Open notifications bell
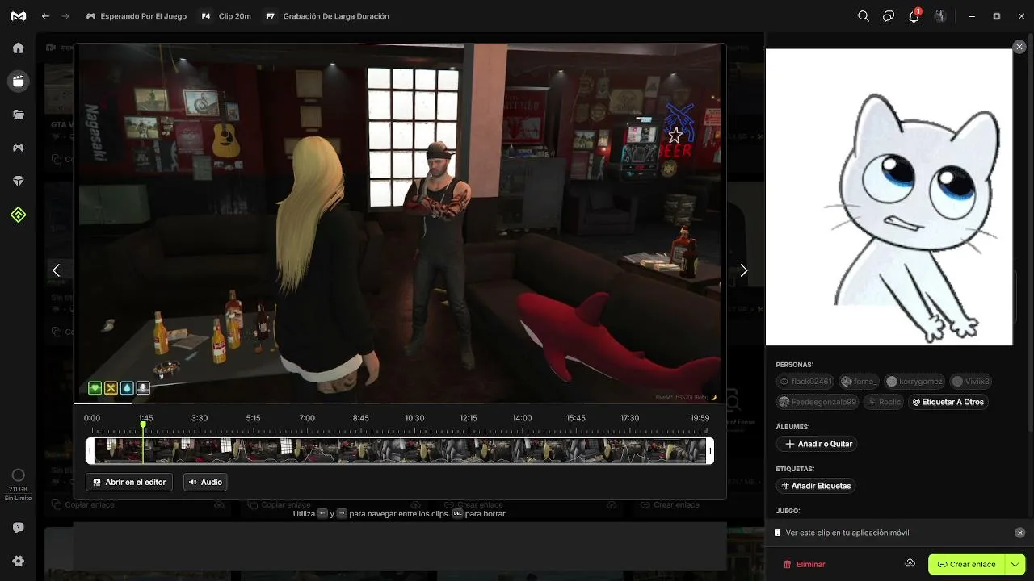1034x581 pixels. (914, 16)
